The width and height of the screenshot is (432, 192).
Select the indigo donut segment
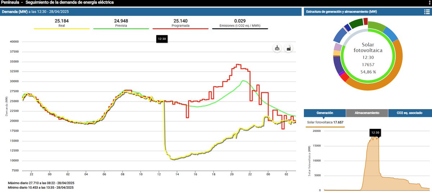tap(338, 65)
